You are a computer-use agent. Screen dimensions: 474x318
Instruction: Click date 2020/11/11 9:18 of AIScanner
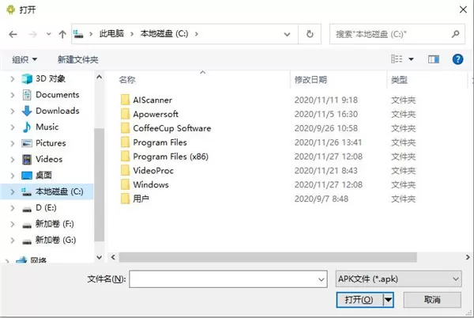click(x=325, y=100)
